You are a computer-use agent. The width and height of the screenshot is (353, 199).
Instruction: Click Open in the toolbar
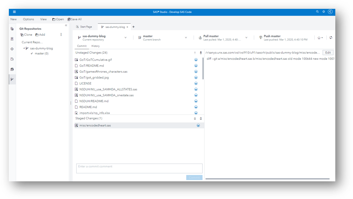[x=58, y=19]
